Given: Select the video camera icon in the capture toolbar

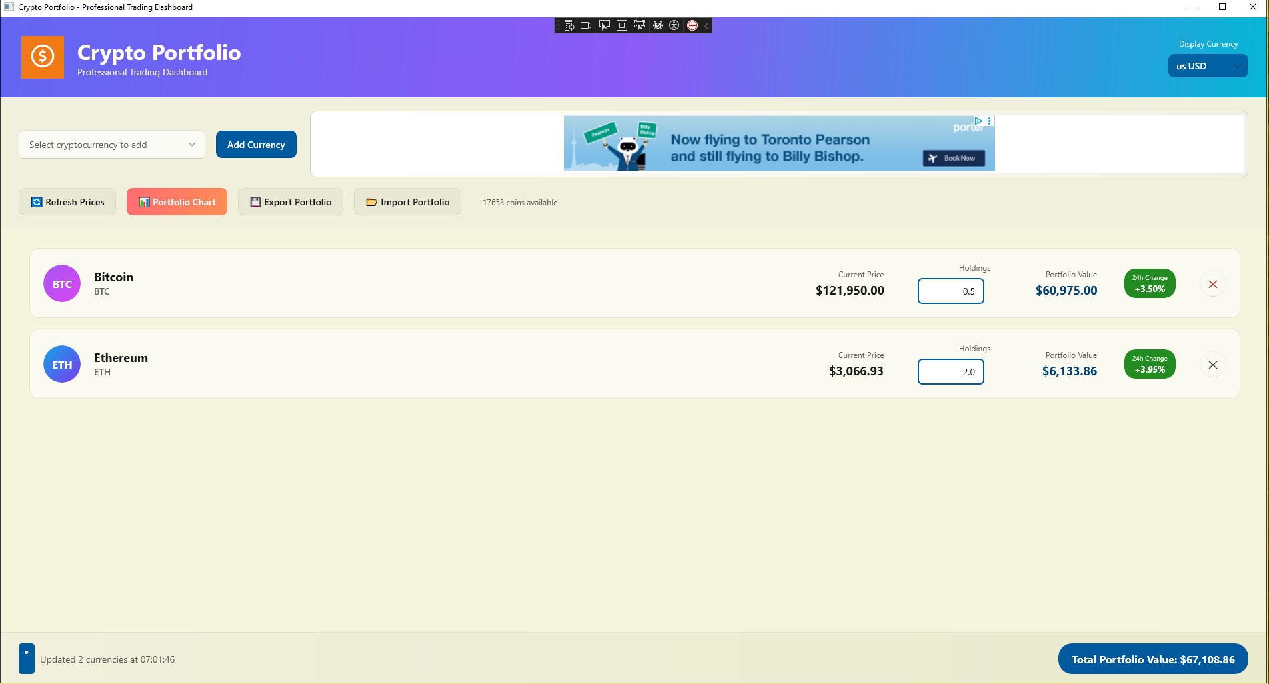Looking at the screenshot, I should point(585,25).
